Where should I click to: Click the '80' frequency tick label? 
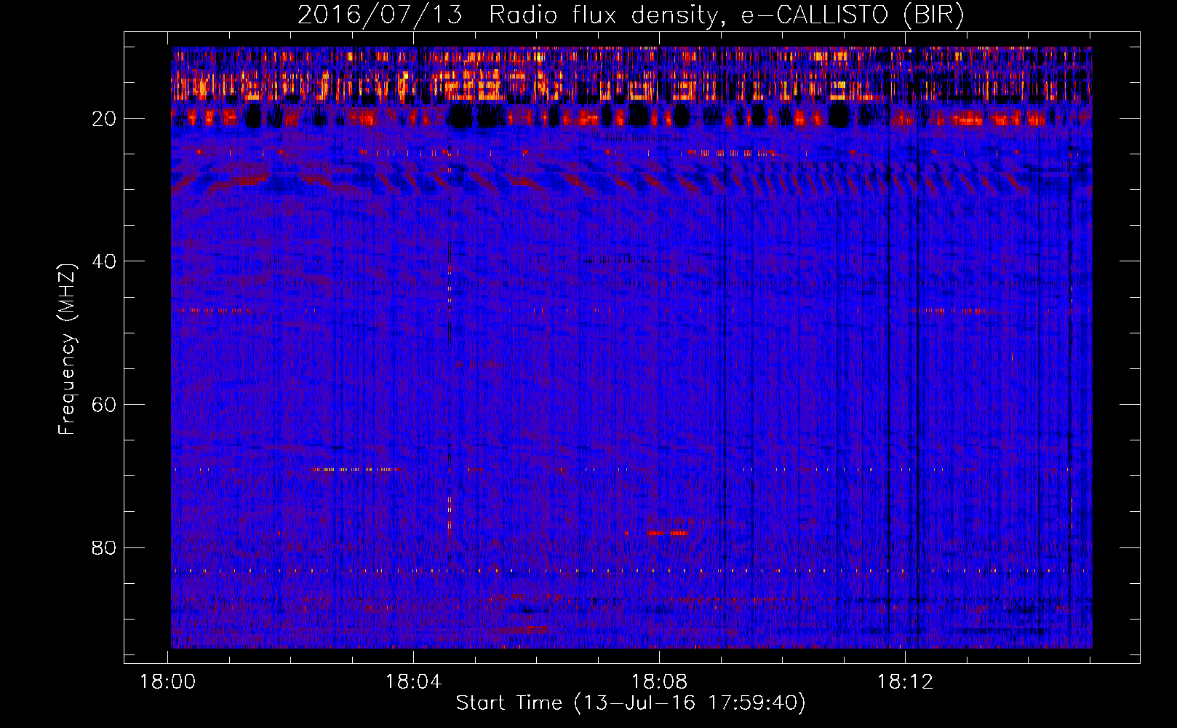click(x=104, y=547)
